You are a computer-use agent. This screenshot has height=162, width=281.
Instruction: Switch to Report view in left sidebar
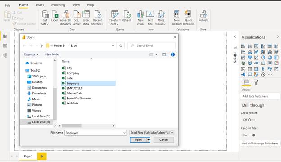click(5, 36)
